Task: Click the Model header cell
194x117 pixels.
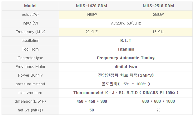Action: pos(30,6)
